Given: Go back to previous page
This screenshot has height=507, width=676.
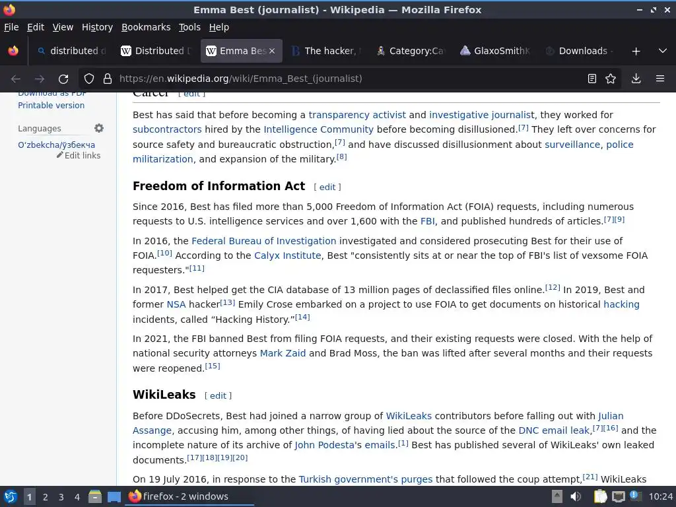Looking at the screenshot, I should pos(16,79).
